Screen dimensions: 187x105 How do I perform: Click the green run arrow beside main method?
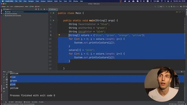(54, 20)
